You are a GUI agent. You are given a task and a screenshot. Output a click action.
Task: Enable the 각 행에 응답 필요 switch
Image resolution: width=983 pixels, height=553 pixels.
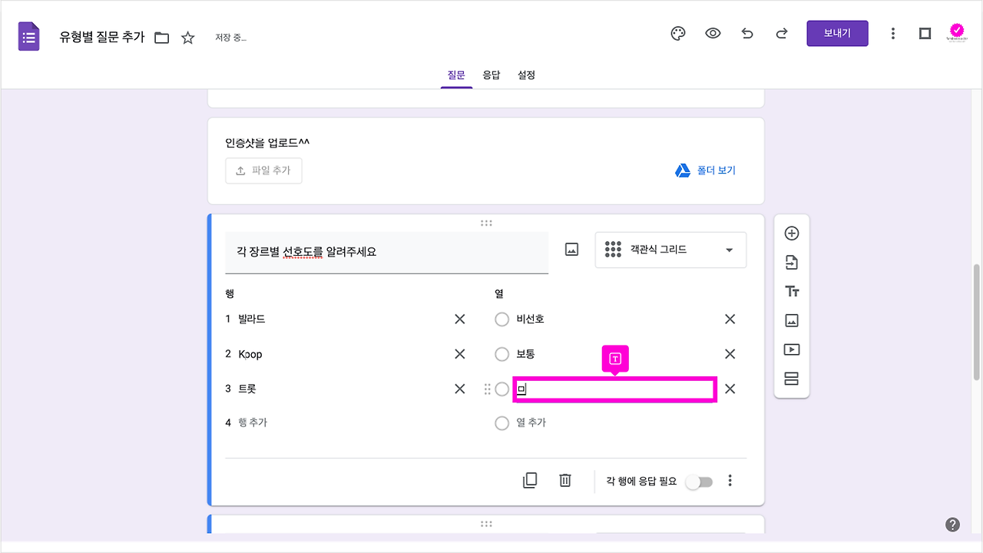[699, 480]
